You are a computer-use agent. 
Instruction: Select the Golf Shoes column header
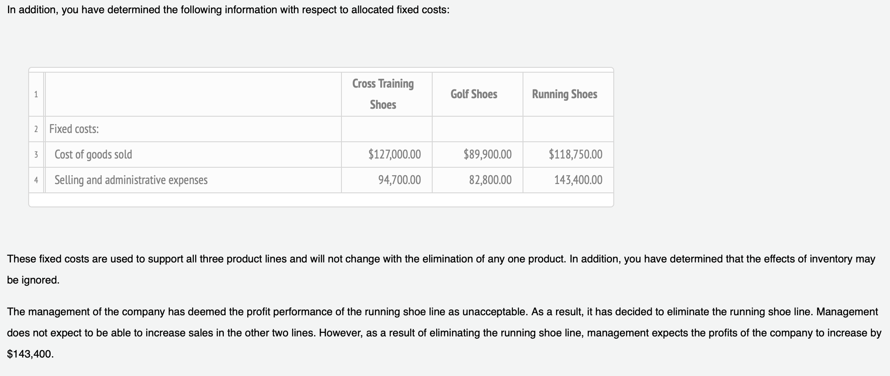pos(477,94)
